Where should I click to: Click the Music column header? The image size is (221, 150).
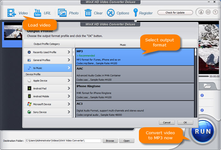123,45
